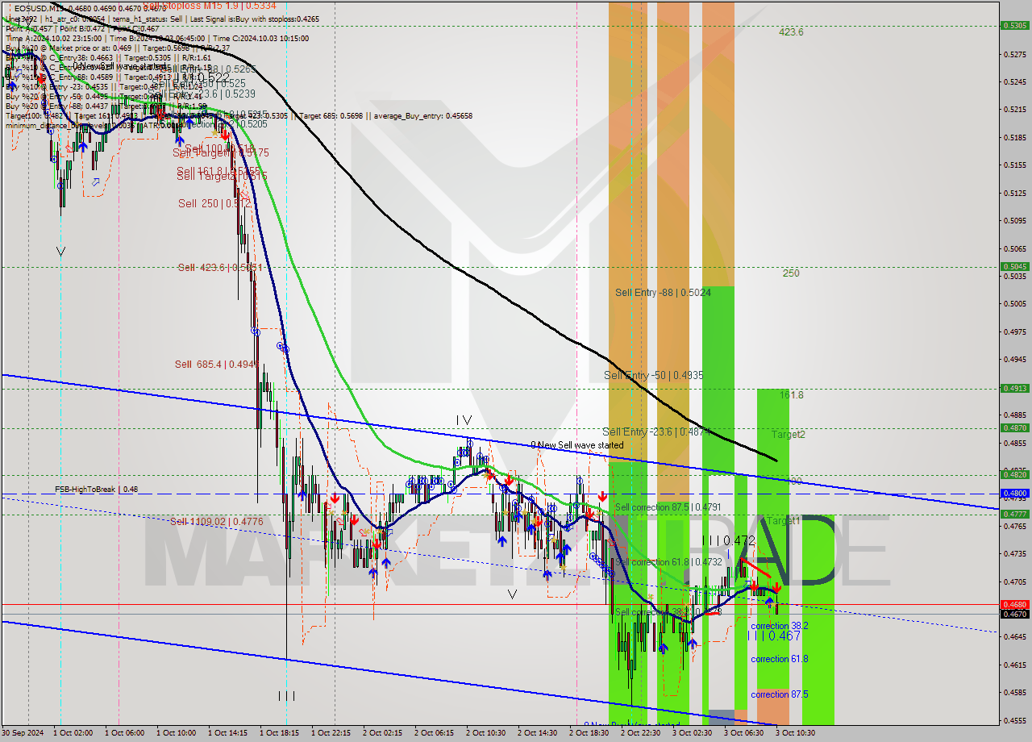Click the green 0.4913 price tag on axis

(x=1013, y=388)
